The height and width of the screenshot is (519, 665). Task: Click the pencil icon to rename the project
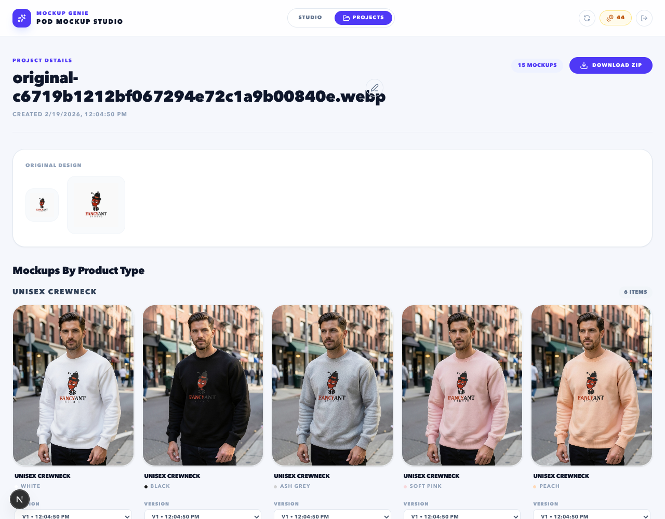pyautogui.click(x=375, y=88)
